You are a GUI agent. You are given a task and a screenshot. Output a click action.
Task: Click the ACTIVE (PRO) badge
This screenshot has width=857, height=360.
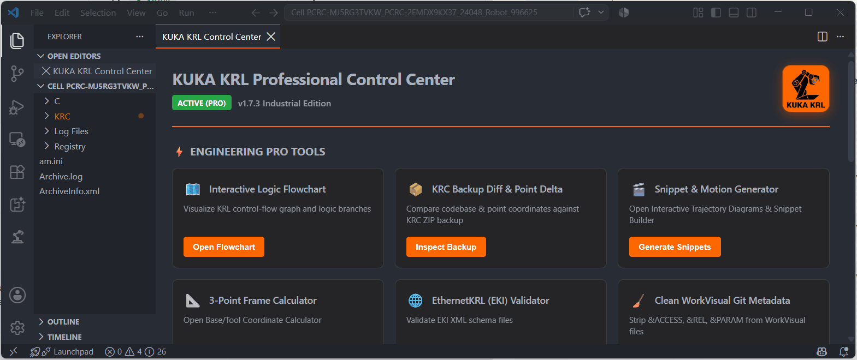pyautogui.click(x=202, y=103)
